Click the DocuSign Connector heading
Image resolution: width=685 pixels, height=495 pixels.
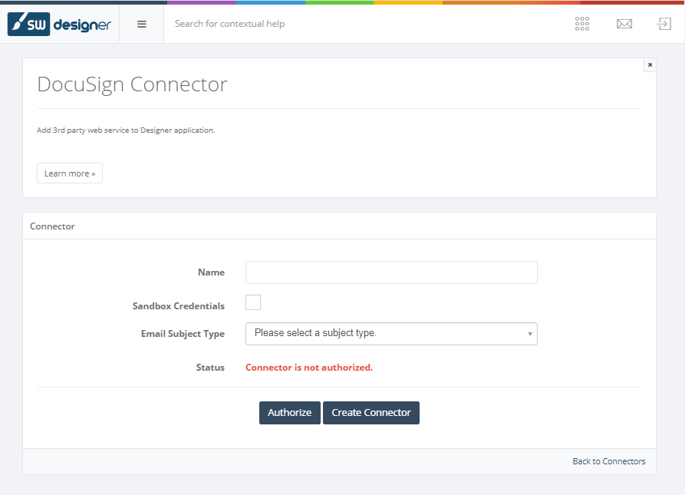[133, 84]
